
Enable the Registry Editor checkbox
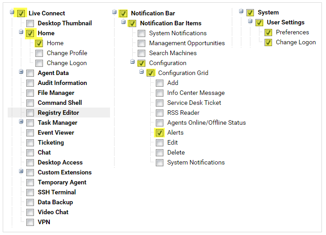pos(30,113)
